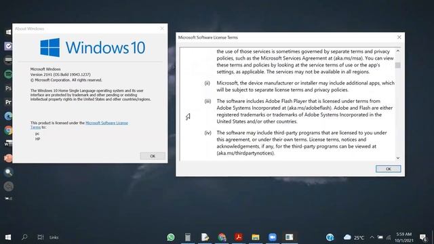
Task: Click the clause marker '(ii)' in license terms
Action: click(207, 83)
